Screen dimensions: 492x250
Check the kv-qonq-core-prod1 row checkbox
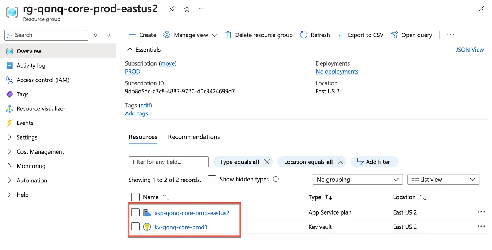135,227
